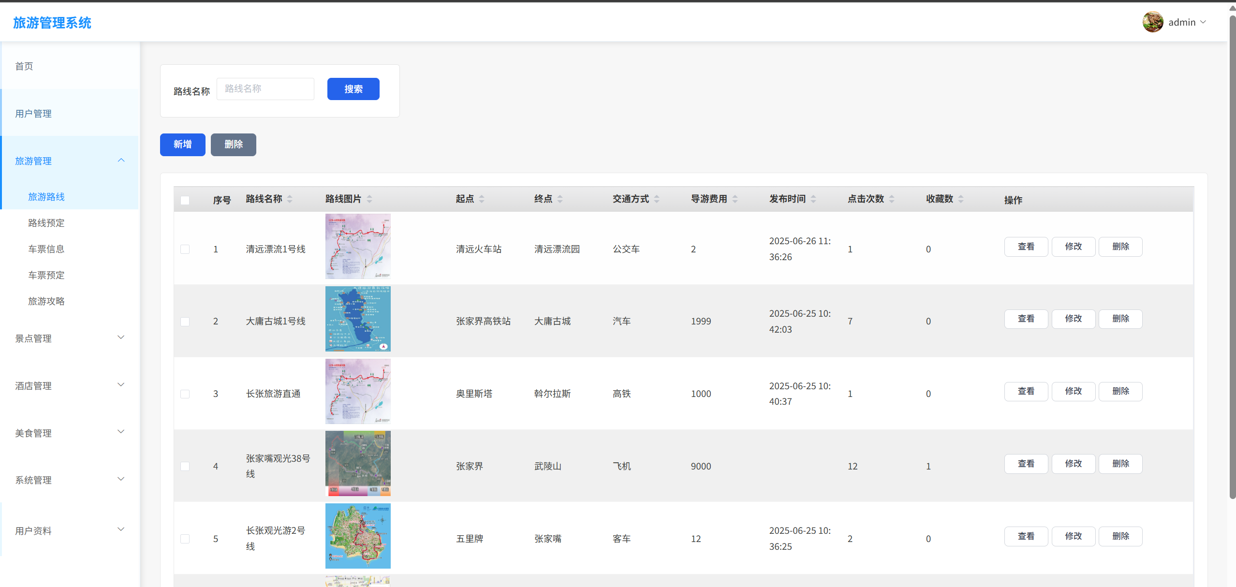
Task: Click 修改 for 大庸古城1号线 row
Action: pyautogui.click(x=1073, y=319)
